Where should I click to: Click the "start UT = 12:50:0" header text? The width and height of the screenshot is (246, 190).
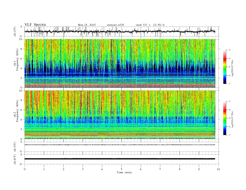(x=150, y=25)
